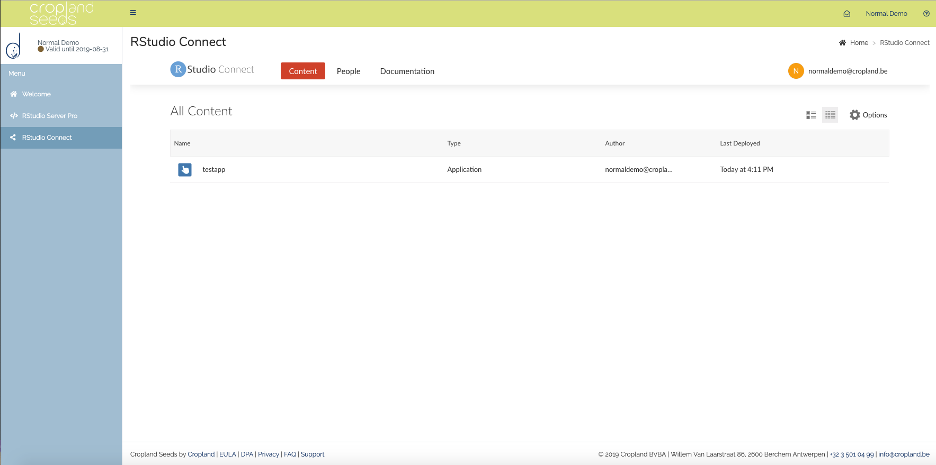Open the Cropland footer link
This screenshot has width=936, height=465.
coord(201,454)
